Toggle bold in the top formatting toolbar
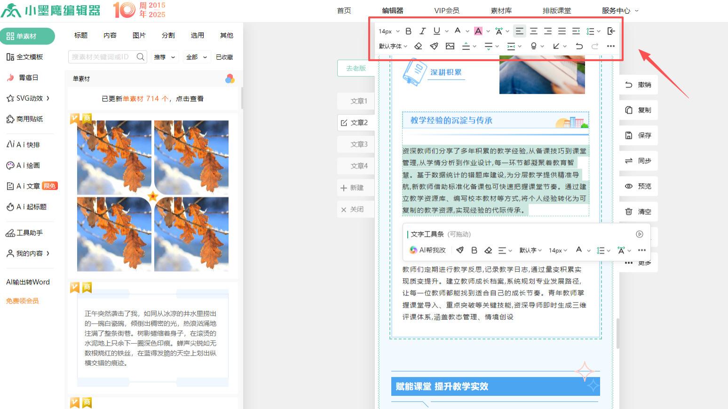The image size is (728, 409). coord(408,31)
